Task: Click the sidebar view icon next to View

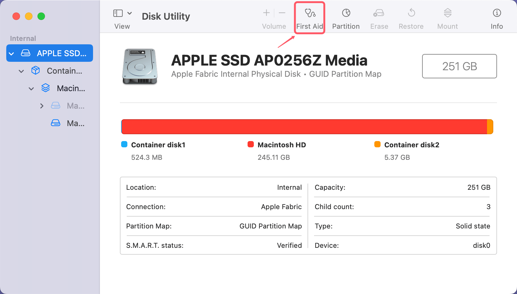Action: [x=117, y=13]
